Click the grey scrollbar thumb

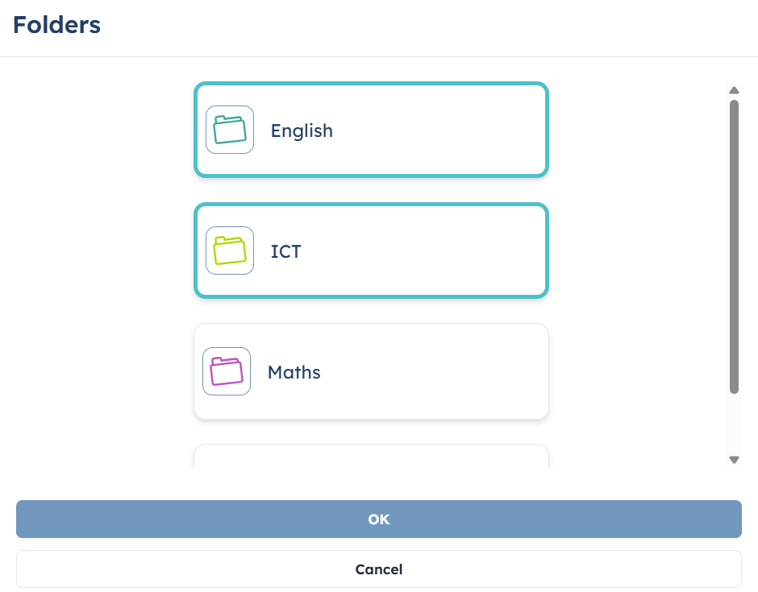pos(734,246)
